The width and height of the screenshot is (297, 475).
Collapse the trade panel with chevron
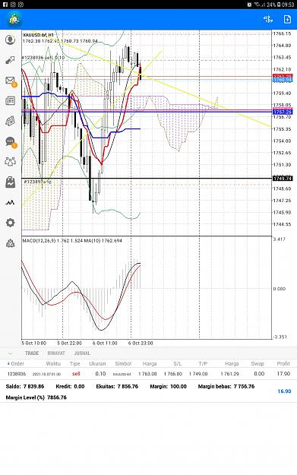(x=11, y=353)
